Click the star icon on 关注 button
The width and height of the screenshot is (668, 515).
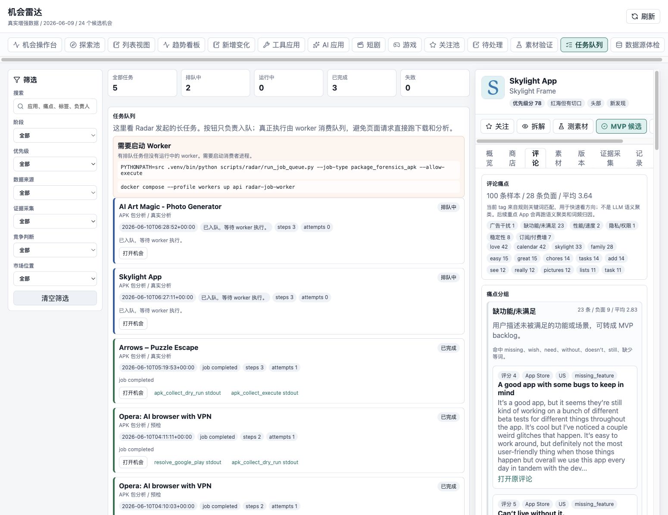tap(489, 126)
